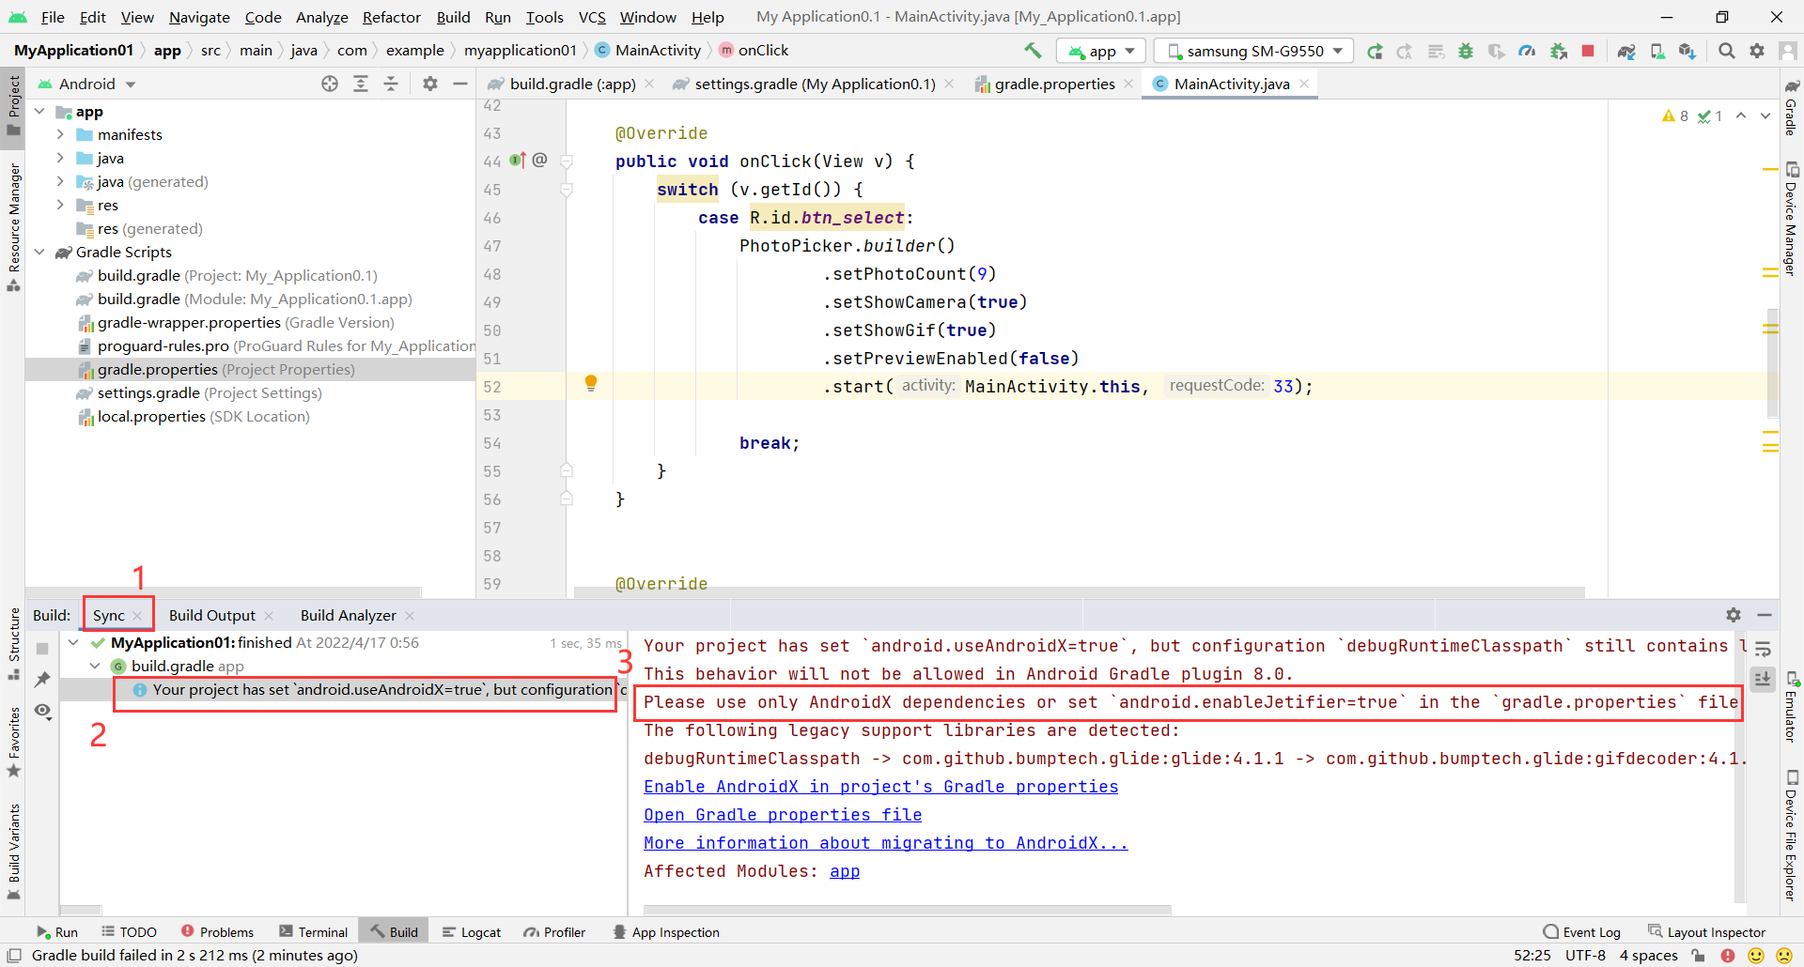
Task: Toggle pin tab icon in Build panel
Action: (42, 679)
